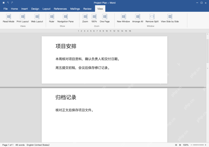Open the Mailings tab

tap(75, 9)
